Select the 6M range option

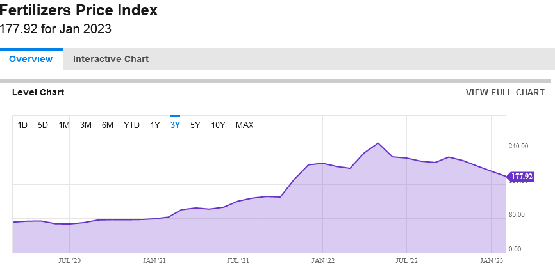tap(108, 125)
